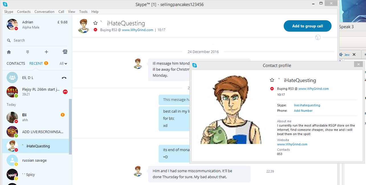Click the contact list scrollbar
This screenshot has height=185, width=366.
coord(70,127)
